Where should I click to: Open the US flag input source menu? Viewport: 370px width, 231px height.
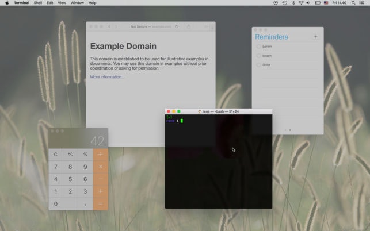(326, 3)
